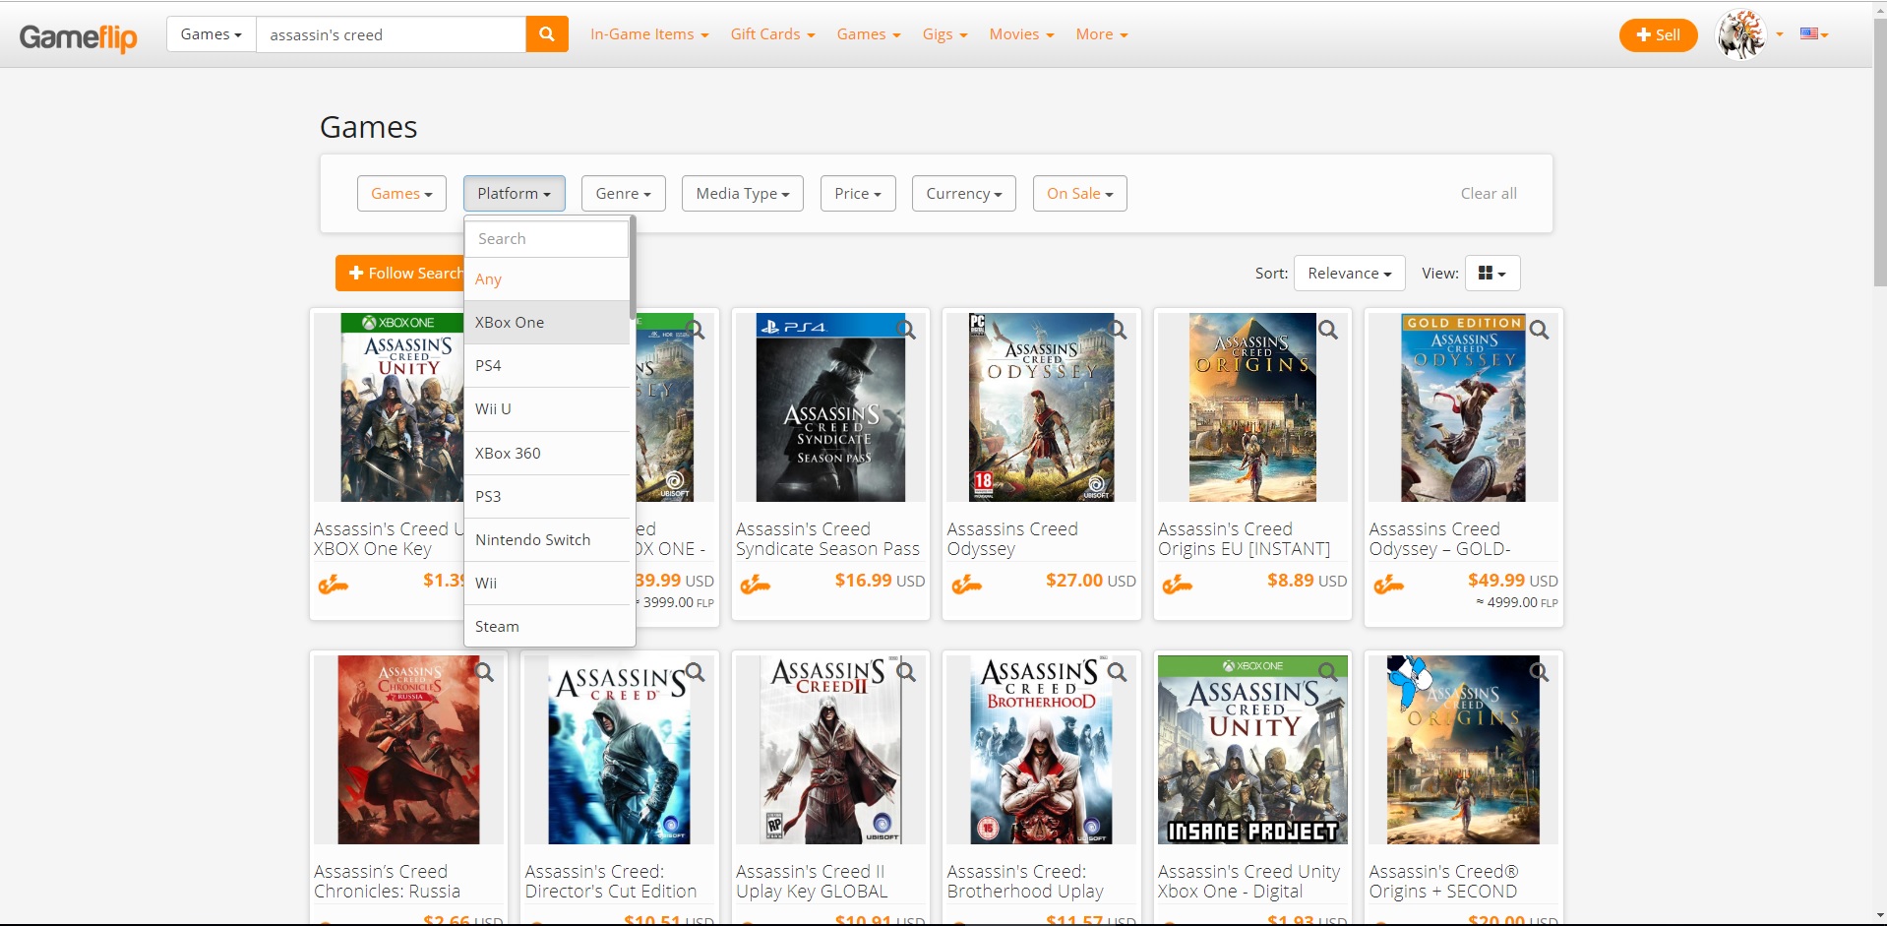The image size is (1887, 926).
Task: Open Assassins Creed Odyssey – GOLD title
Action: [x=1439, y=539]
